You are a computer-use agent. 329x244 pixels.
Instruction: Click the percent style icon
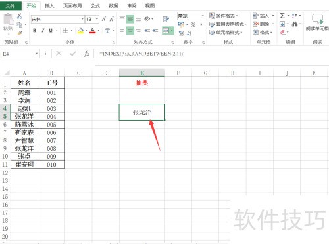coord(193,24)
